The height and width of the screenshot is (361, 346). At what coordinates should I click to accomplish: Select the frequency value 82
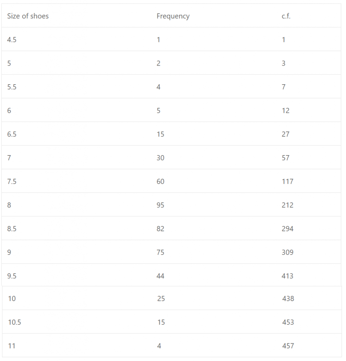160,228
